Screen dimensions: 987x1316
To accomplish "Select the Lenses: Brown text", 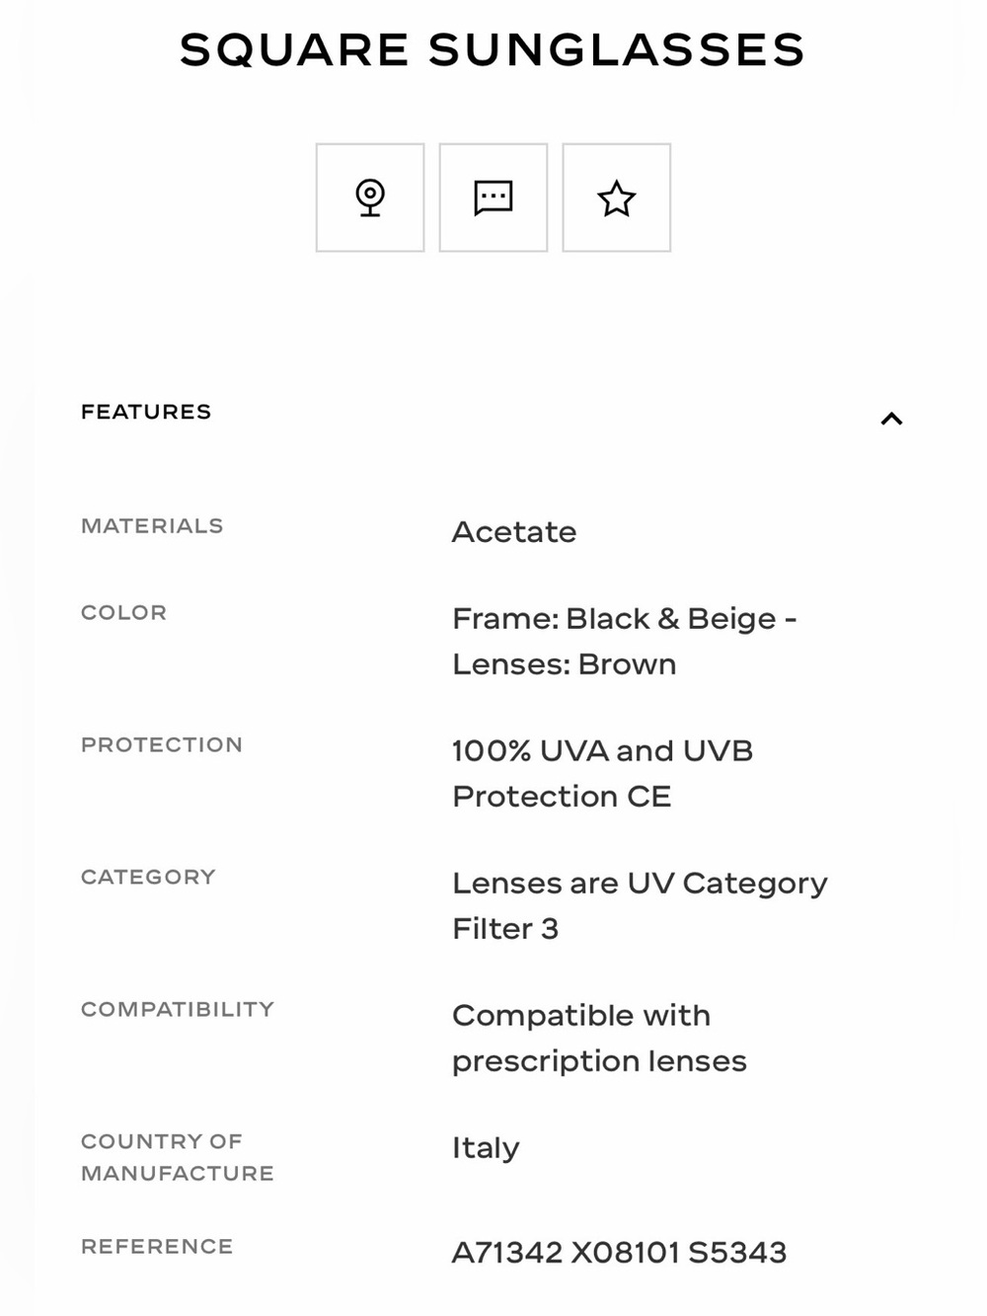I will tap(565, 664).
